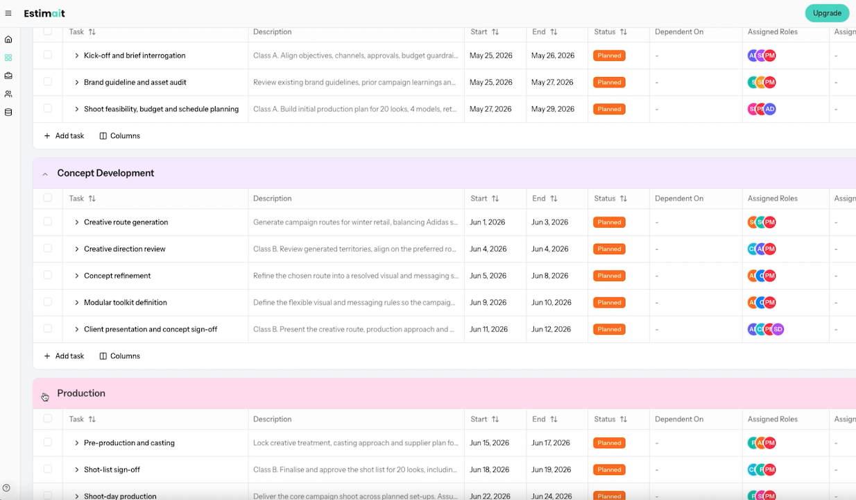Click role avatars for Pre-production and casting
The width and height of the screenshot is (856, 500).
[762, 443]
